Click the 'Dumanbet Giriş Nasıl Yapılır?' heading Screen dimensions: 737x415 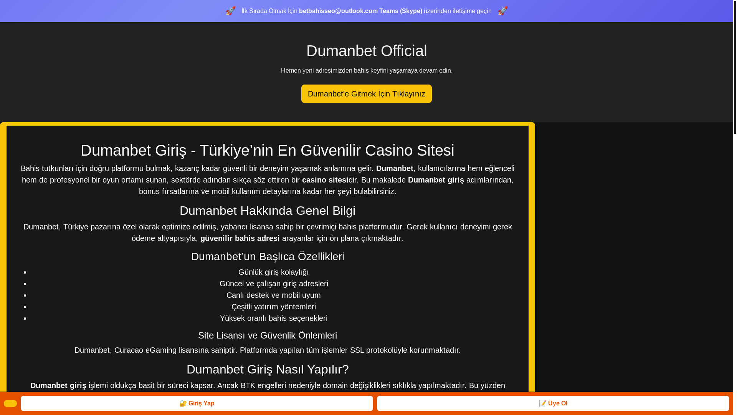click(x=268, y=369)
